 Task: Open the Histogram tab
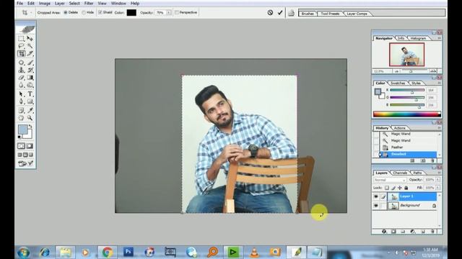tap(418, 38)
